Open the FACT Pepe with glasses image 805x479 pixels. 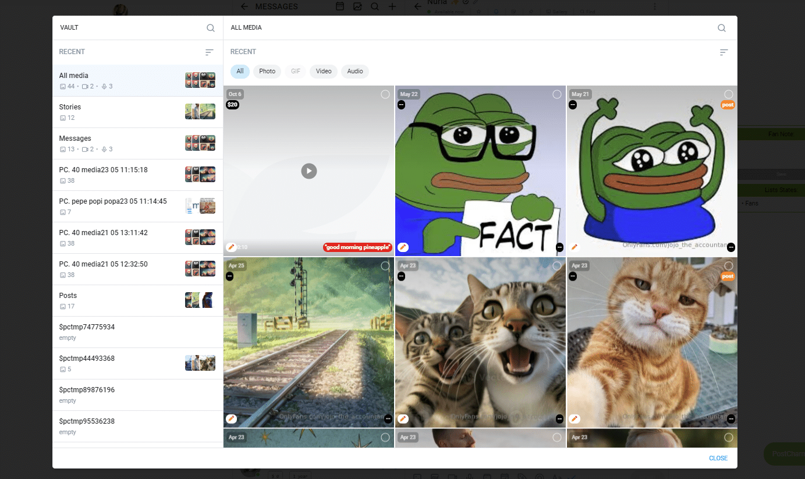point(480,171)
